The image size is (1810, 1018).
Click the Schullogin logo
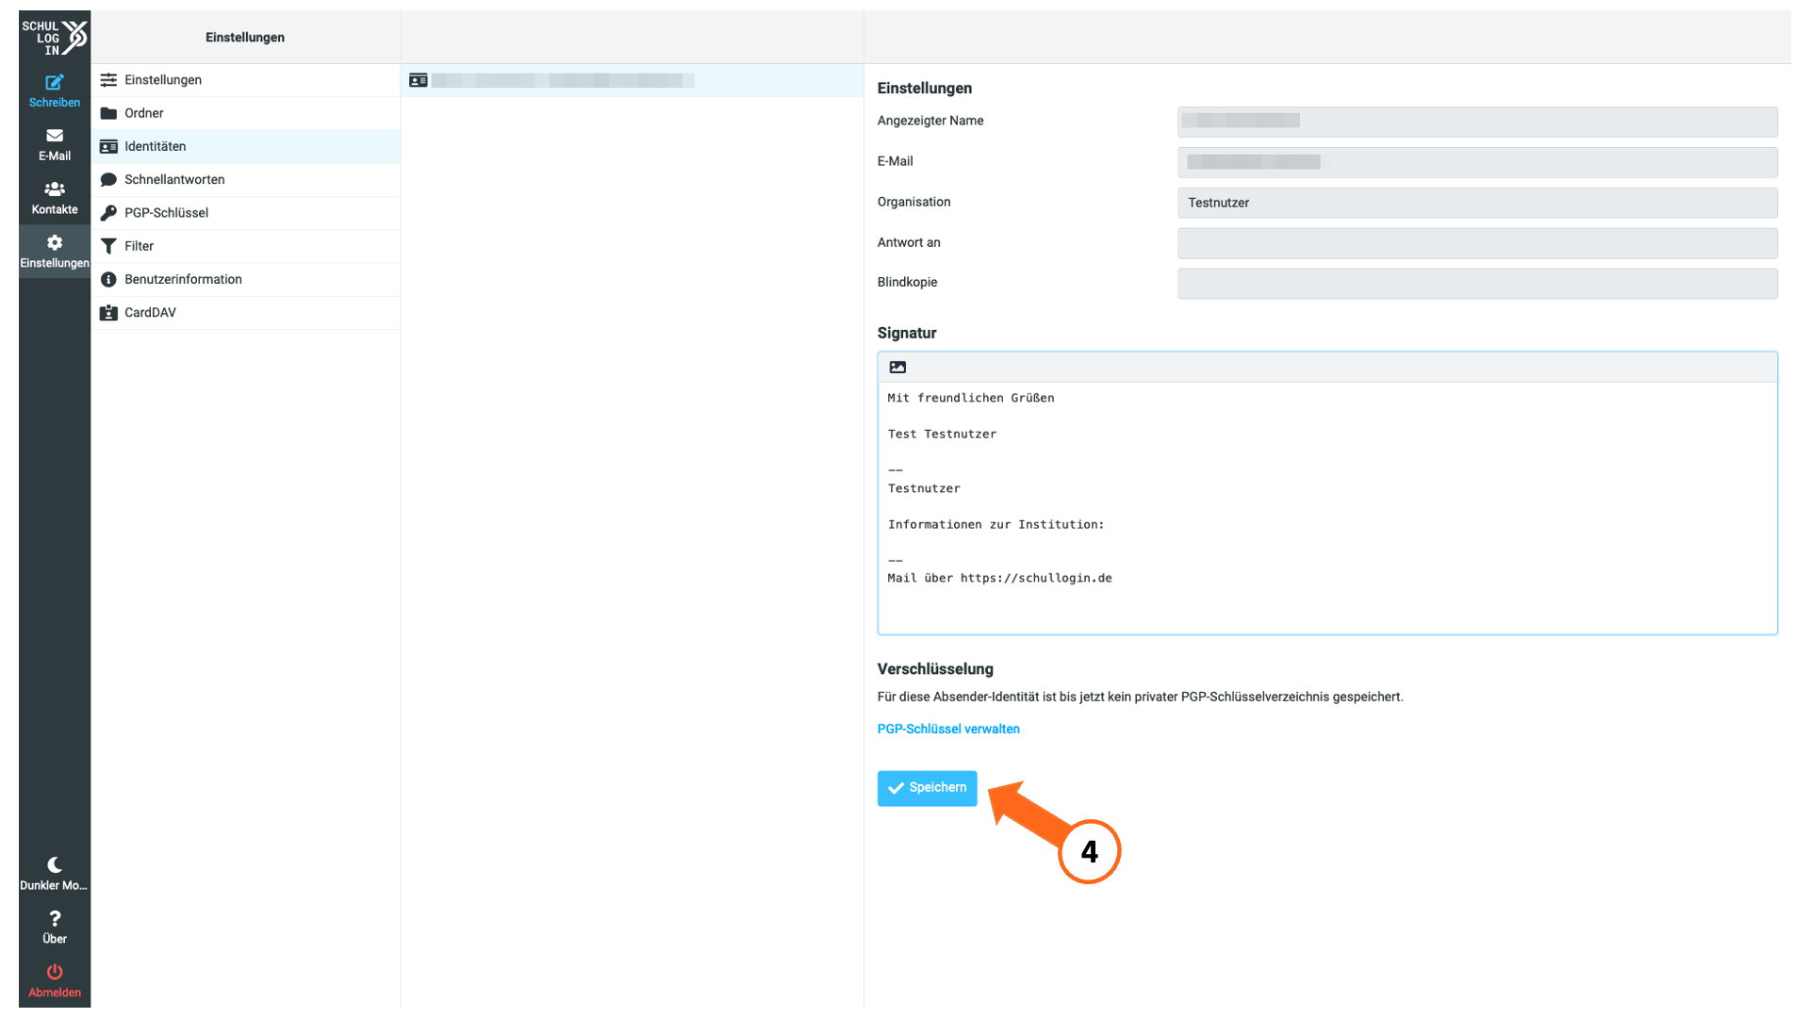click(55, 38)
